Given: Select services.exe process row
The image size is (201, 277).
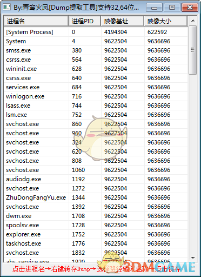Looking at the screenshot, I should [96, 87].
